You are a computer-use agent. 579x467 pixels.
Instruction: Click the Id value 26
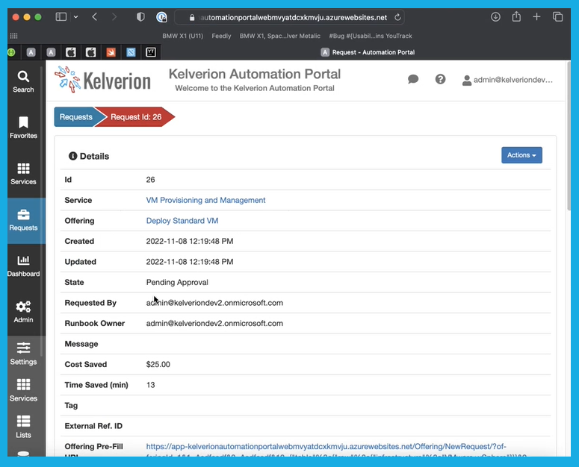pyautogui.click(x=150, y=180)
